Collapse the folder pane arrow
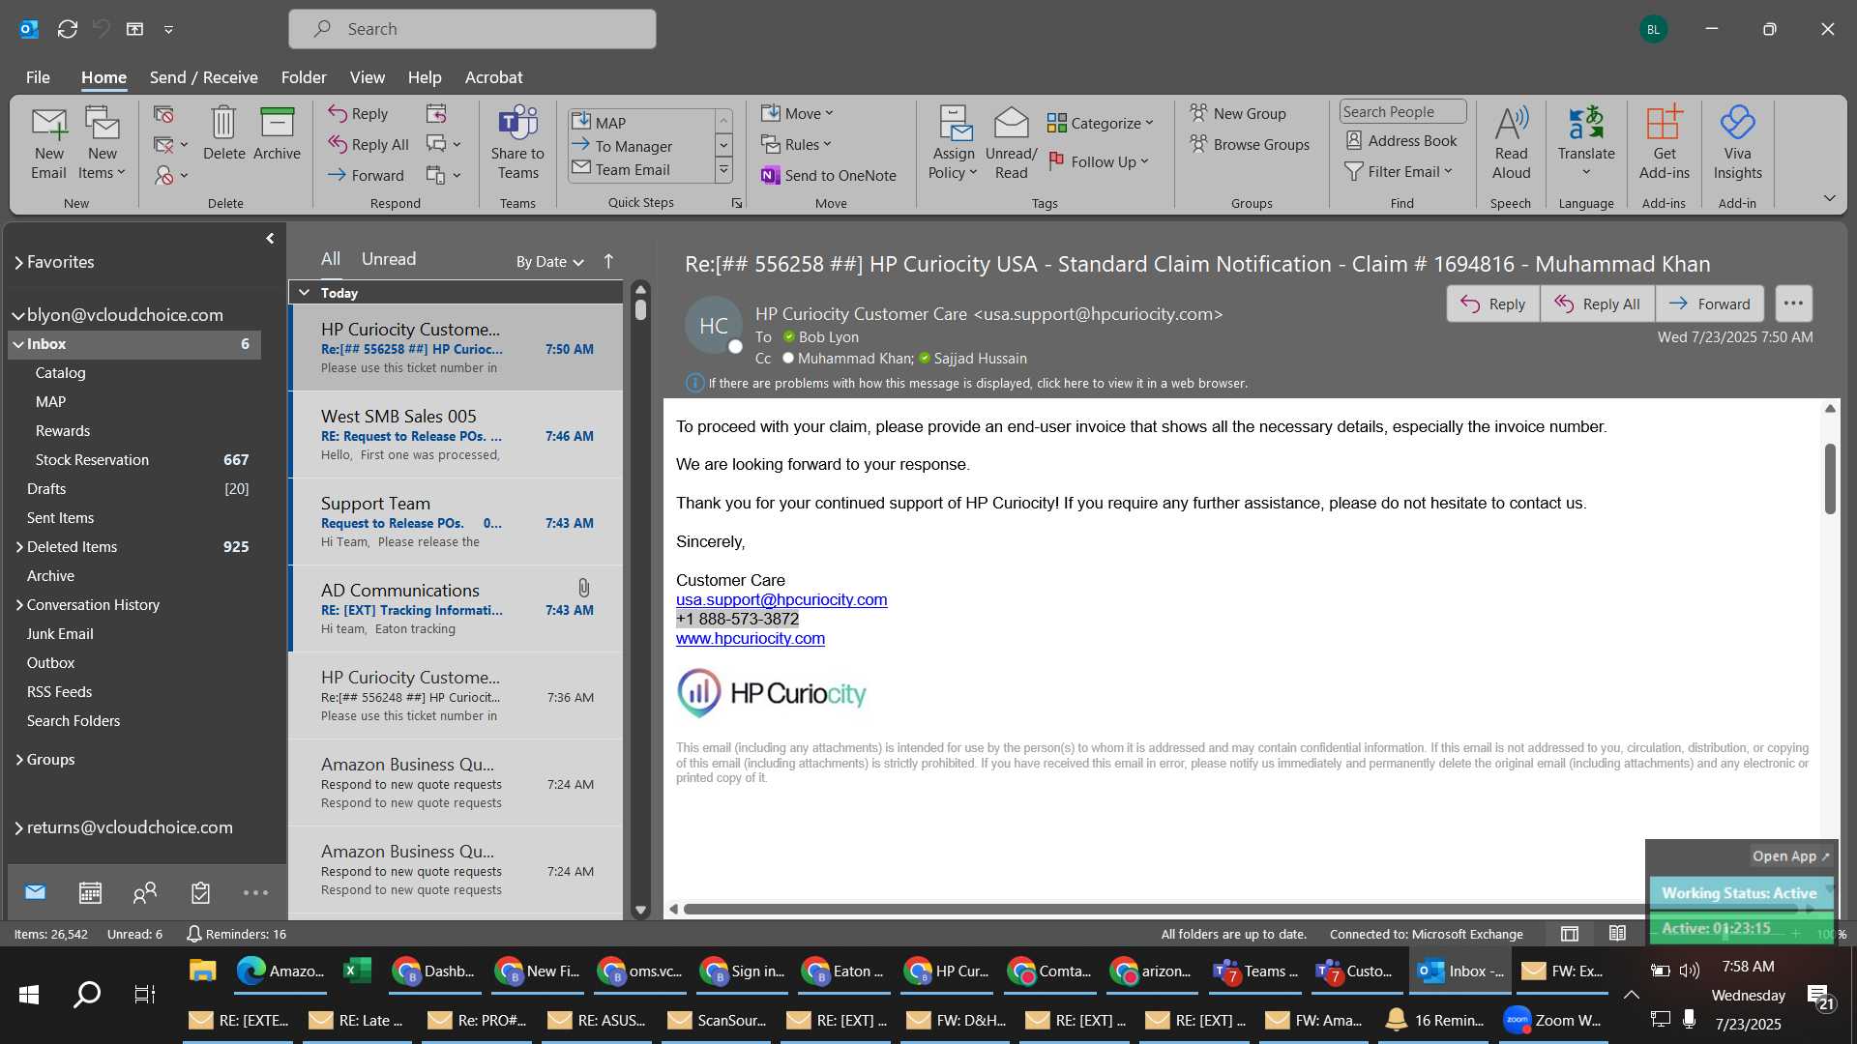1857x1044 pixels. pos(270,238)
